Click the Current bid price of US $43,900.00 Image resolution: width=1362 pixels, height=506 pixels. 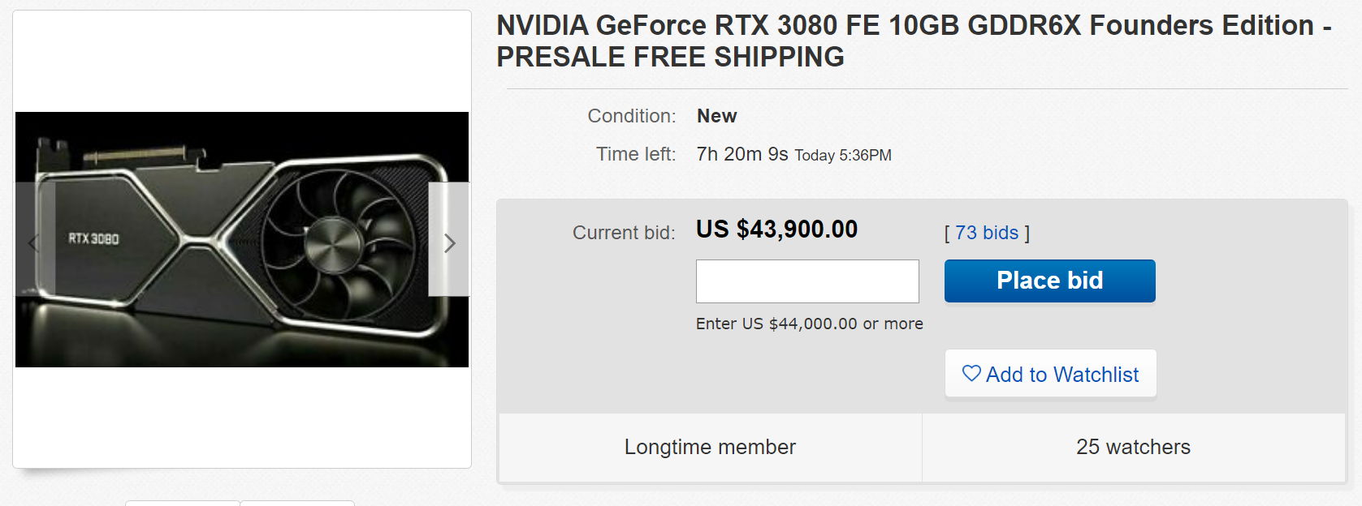776,229
